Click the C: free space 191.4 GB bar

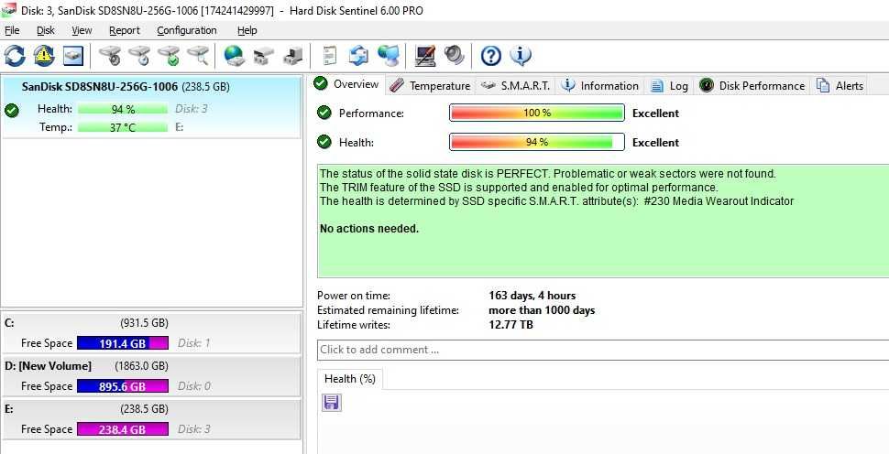pos(123,343)
